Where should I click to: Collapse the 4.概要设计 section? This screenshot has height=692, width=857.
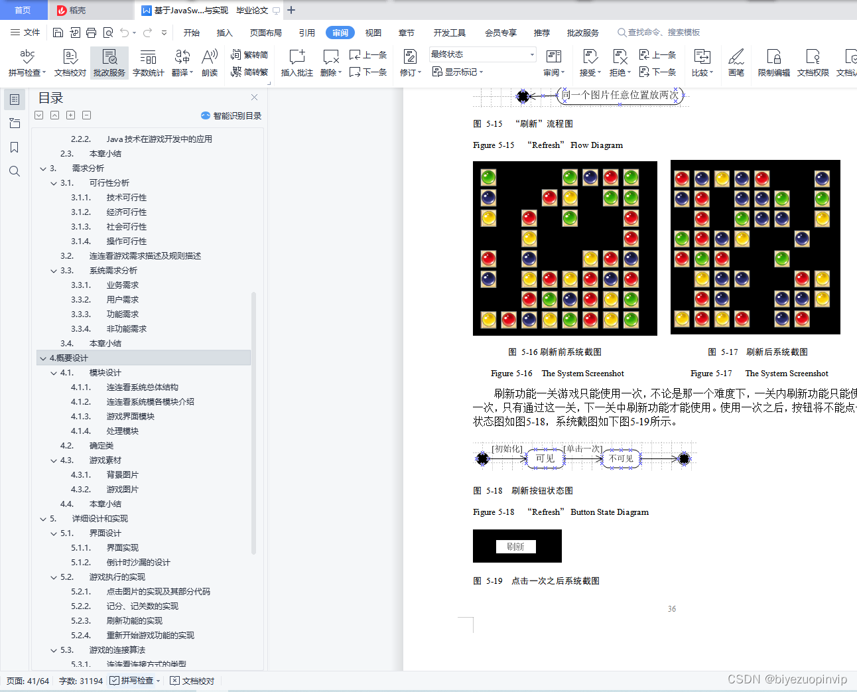pos(43,358)
